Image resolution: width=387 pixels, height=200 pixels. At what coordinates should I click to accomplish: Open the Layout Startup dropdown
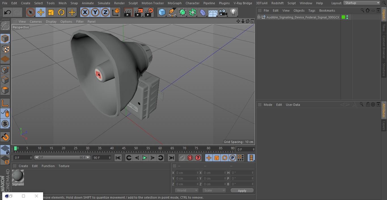click(362, 3)
